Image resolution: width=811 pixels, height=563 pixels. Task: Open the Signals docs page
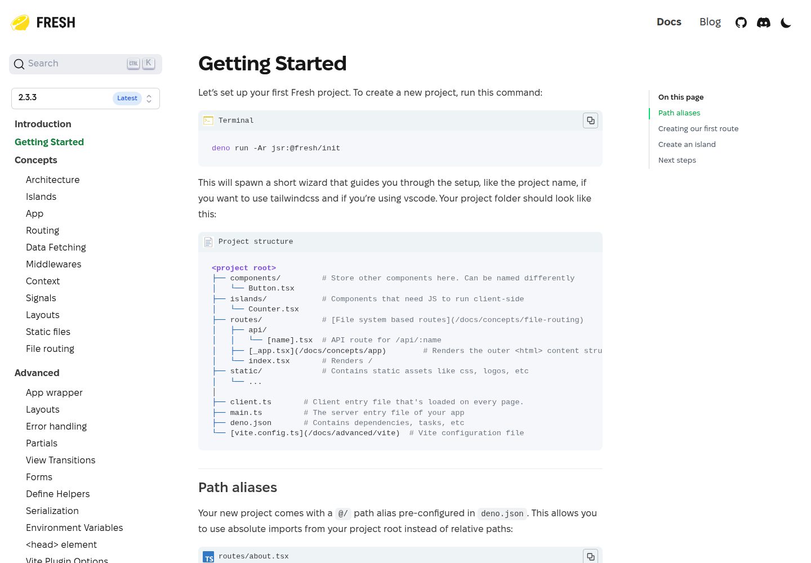pos(41,298)
